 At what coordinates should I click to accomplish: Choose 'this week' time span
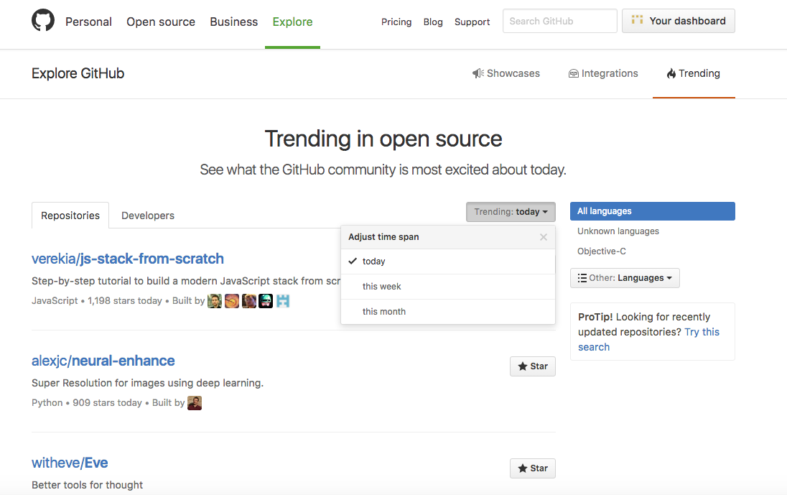447,287
